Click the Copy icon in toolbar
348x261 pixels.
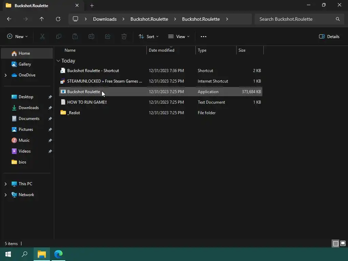coord(59,36)
